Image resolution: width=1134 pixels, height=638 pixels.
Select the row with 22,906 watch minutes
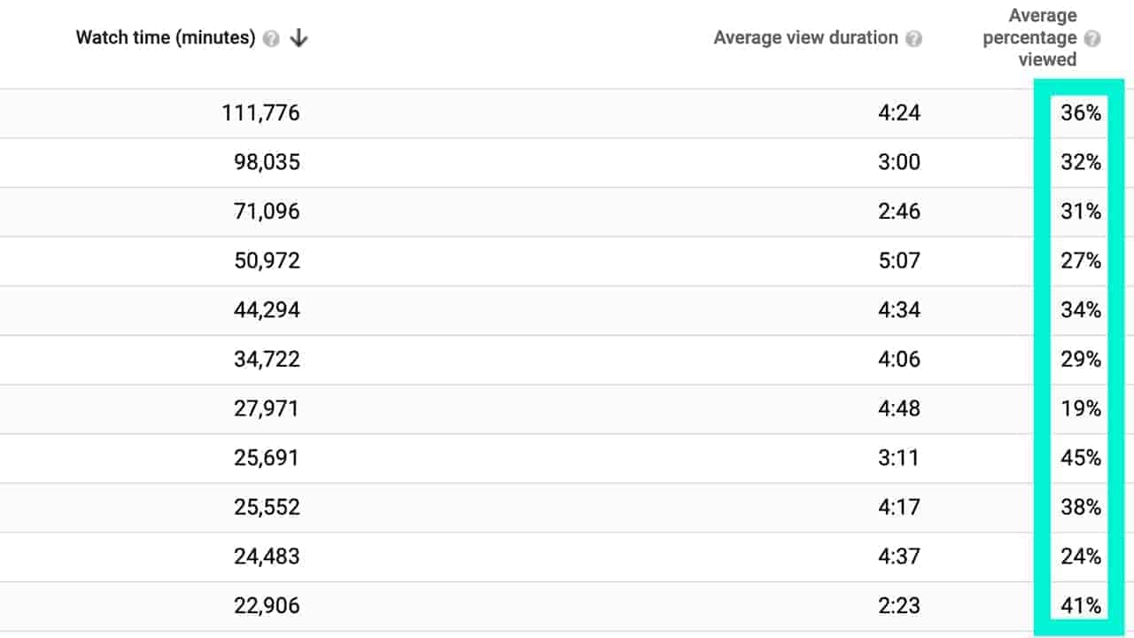coord(567,606)
